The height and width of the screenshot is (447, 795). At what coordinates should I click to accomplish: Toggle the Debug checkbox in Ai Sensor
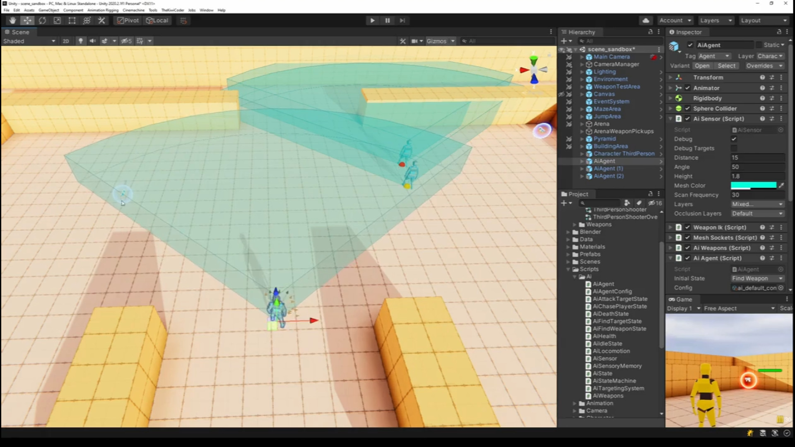[x=734, y=139]
